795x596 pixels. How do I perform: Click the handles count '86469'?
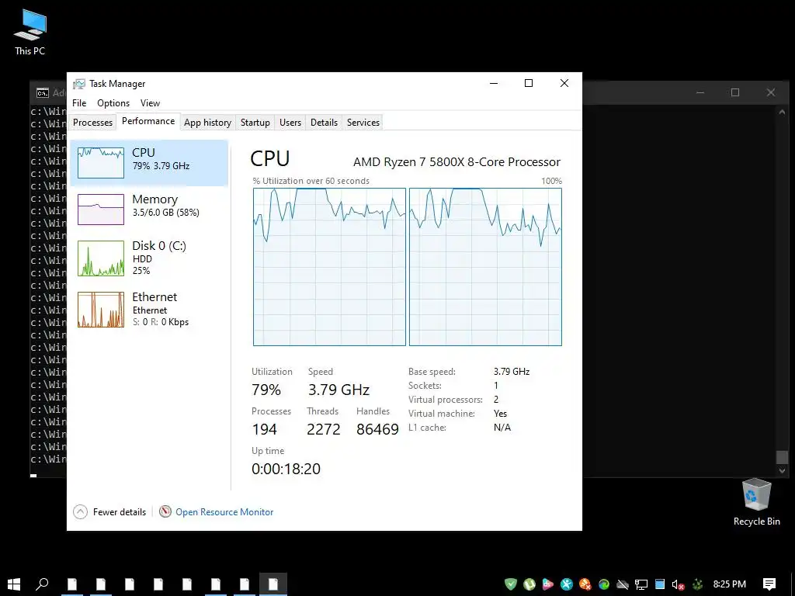(x=378, y=429)
